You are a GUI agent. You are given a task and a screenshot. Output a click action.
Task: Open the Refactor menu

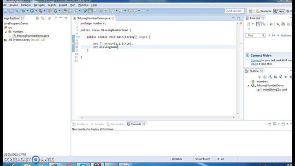pyautogui.click(x=26, y=5)
